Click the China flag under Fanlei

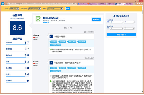tap(34, 64)
